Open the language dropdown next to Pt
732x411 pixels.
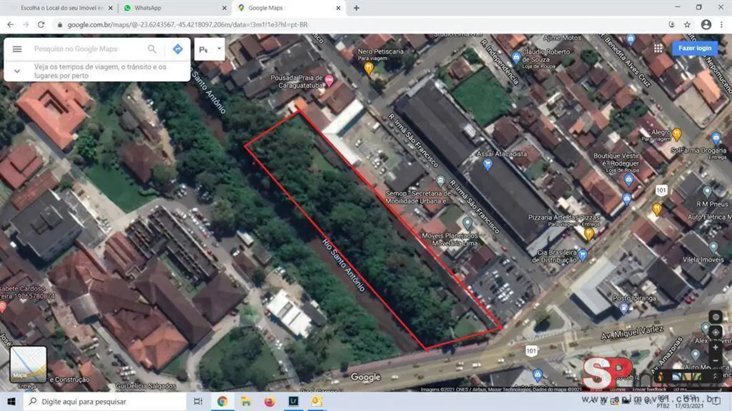click(218, 49)
